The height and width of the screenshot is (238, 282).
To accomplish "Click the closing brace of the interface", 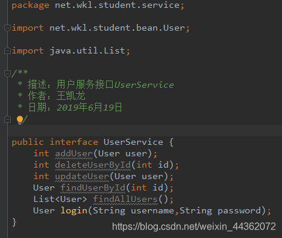I will (x=14, y=222).
